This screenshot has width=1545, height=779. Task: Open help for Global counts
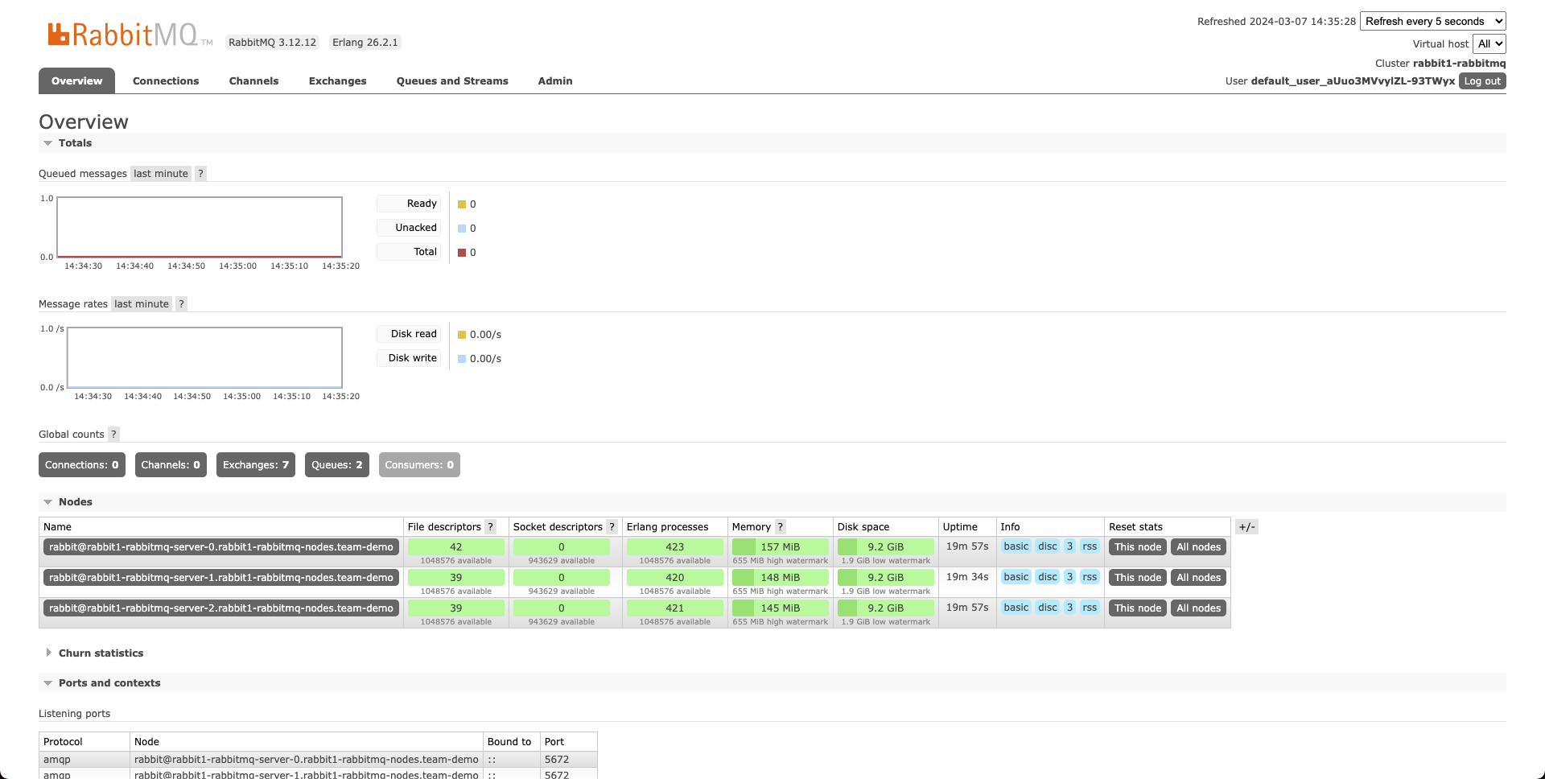(x=114, y=435)
